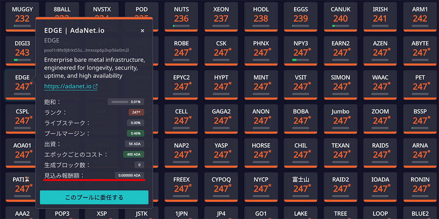Click the cost per epoch value 400 ADA
Image resolution: width=439 pixels, height=219 pixels.
[x=134, y=154]
